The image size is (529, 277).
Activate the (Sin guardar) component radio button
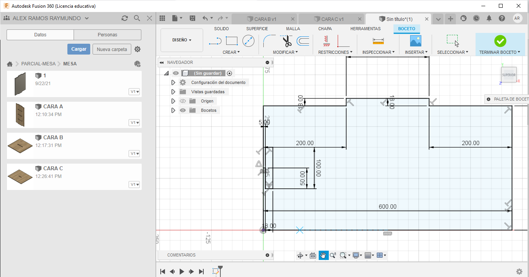pos(230,73)
